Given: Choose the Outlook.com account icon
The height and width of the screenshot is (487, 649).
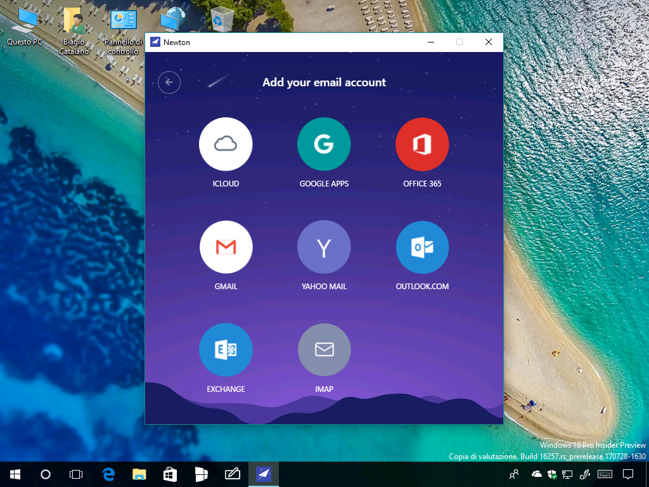Looking at the screenshot, I should pos(422,247).
